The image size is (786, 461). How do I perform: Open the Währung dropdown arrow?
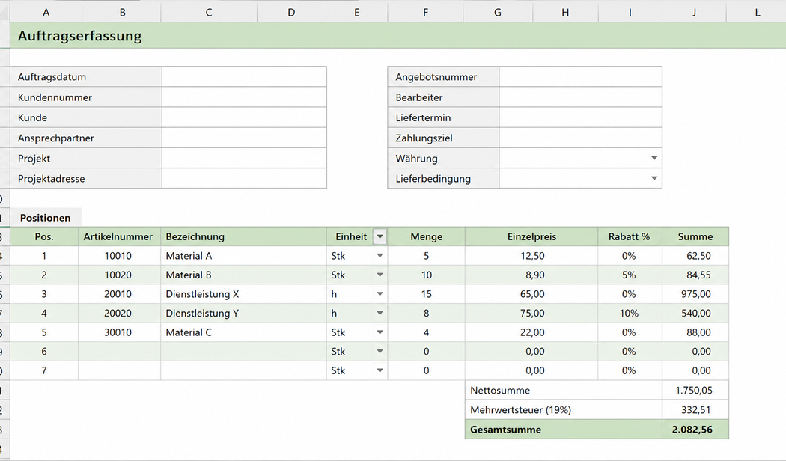click(654, 159)
